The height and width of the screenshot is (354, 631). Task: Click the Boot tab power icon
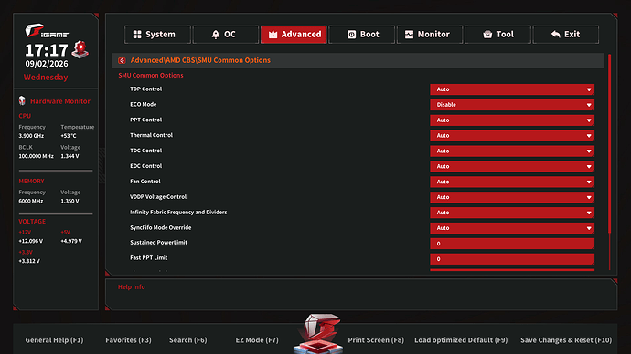pos(351,35)
